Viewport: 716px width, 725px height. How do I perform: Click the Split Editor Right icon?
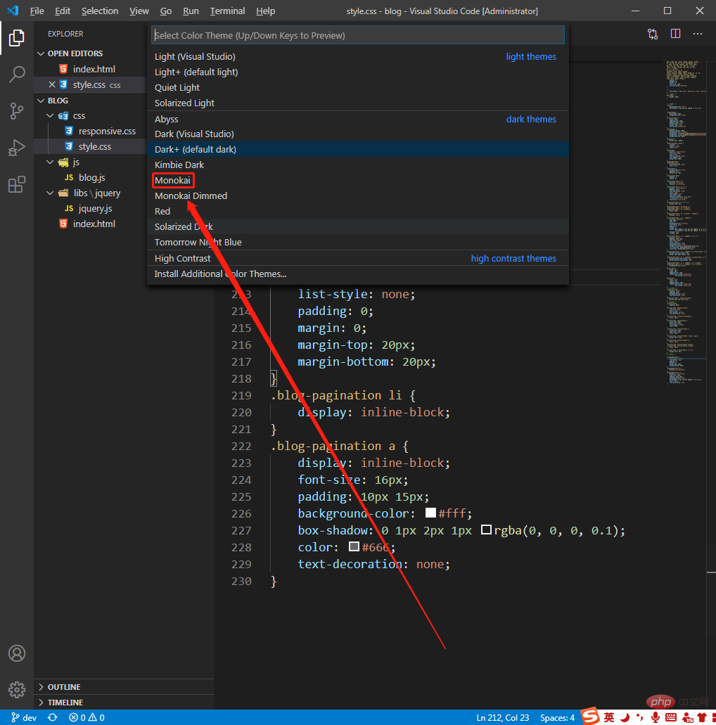click(675, 34)
